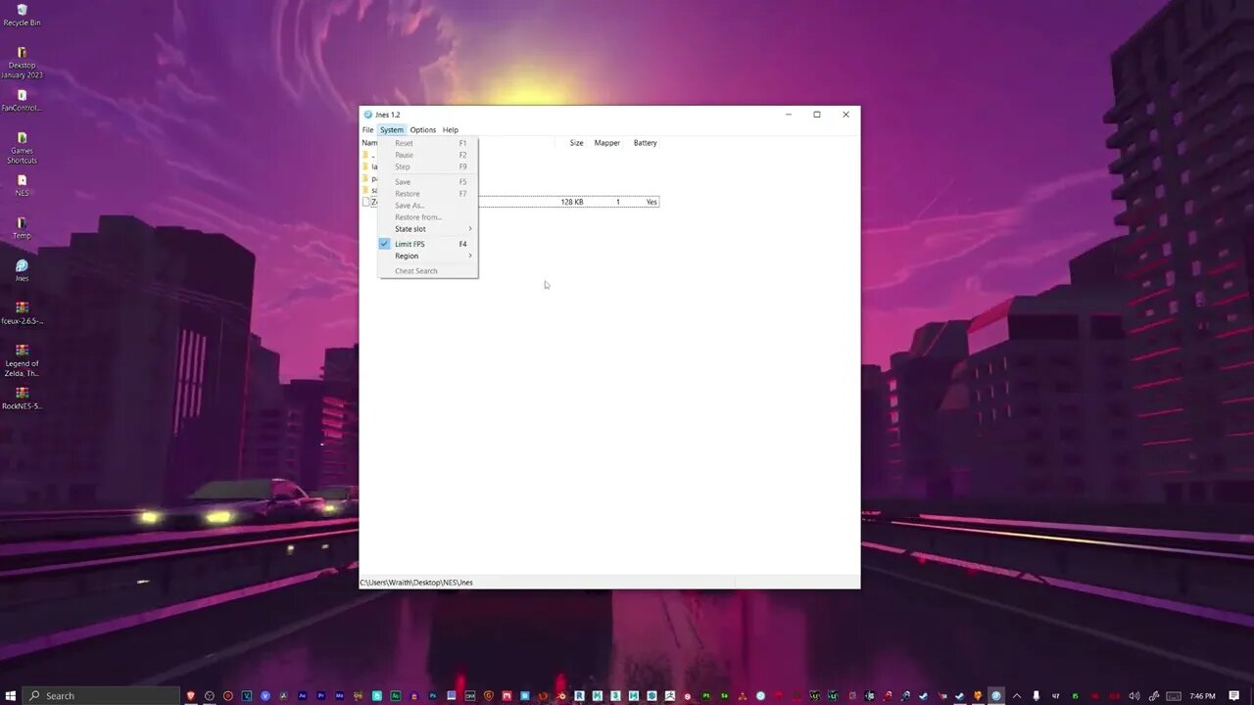Select the Legend of Zelda archive icon
The width and height of the screenshot is (1254, 705).
click(x=22, y=359)
